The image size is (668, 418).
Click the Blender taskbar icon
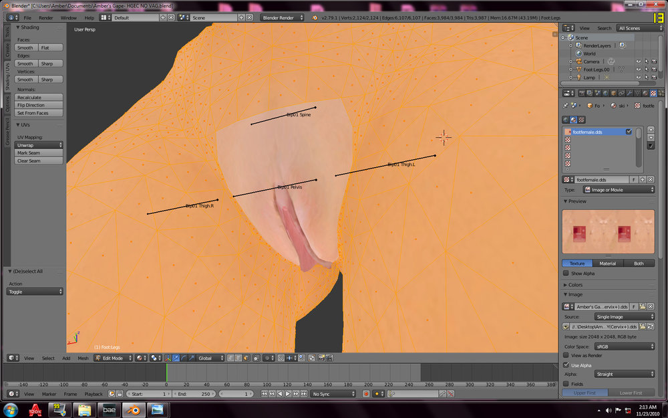point(134,410)
